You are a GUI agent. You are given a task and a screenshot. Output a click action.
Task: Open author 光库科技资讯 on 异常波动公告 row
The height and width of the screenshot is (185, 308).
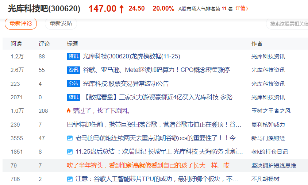pos(268,84)
